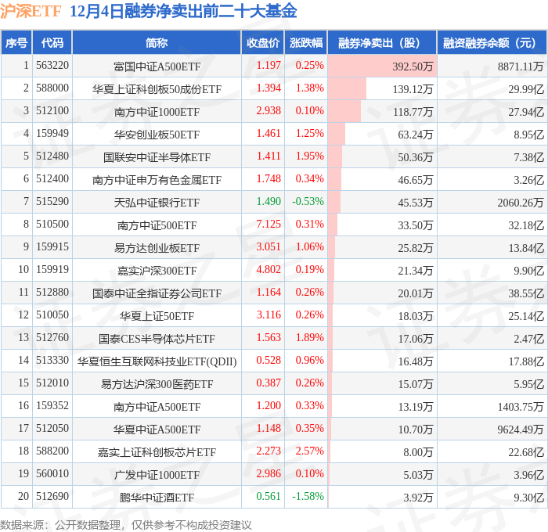Viewport: 548px width, 532px height.
Task: Select code cell 560010
Action: 52,474
